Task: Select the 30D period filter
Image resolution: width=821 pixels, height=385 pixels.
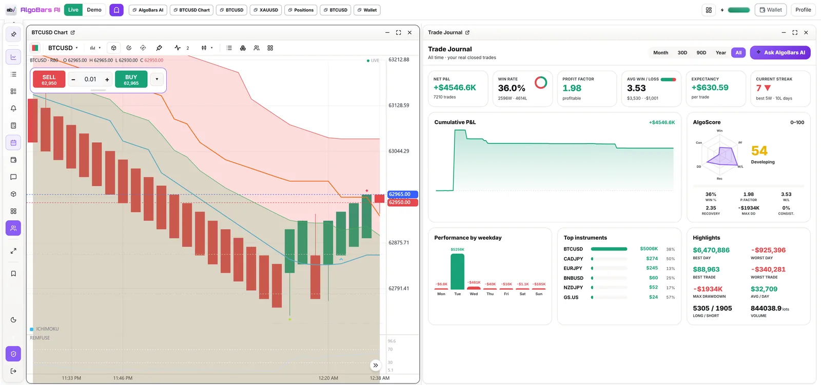Action: pyautogui.click(x=682, y=52)
